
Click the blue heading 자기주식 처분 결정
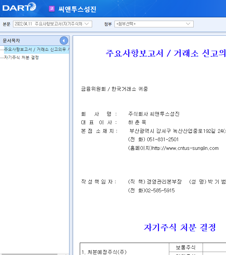coord(180,227)
